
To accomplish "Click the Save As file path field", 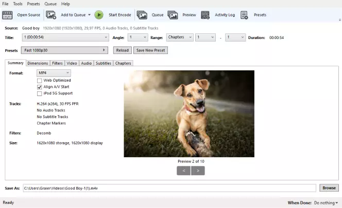I will (169, 188).
